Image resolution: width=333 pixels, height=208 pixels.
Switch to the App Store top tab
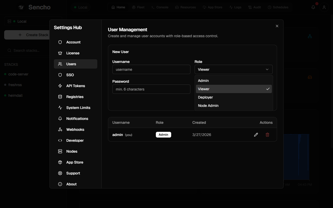213,7
